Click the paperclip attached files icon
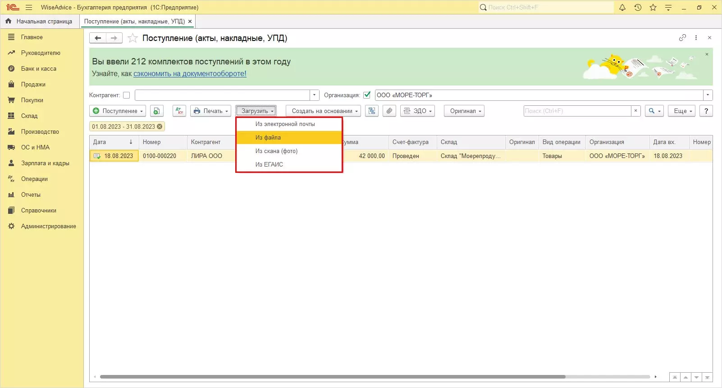Image resolution: width=722 pixels, height=388 pixels. pyautogui.click(x=389, y=111)
